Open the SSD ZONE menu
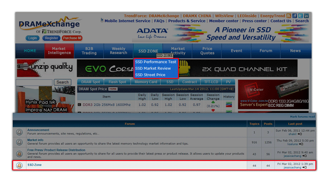 pyautogui.click(x=148, y=51)
